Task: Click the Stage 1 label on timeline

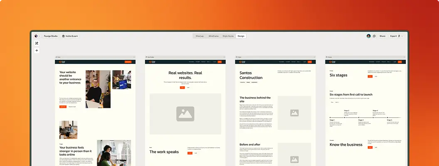Action: (x=332, y=120)
